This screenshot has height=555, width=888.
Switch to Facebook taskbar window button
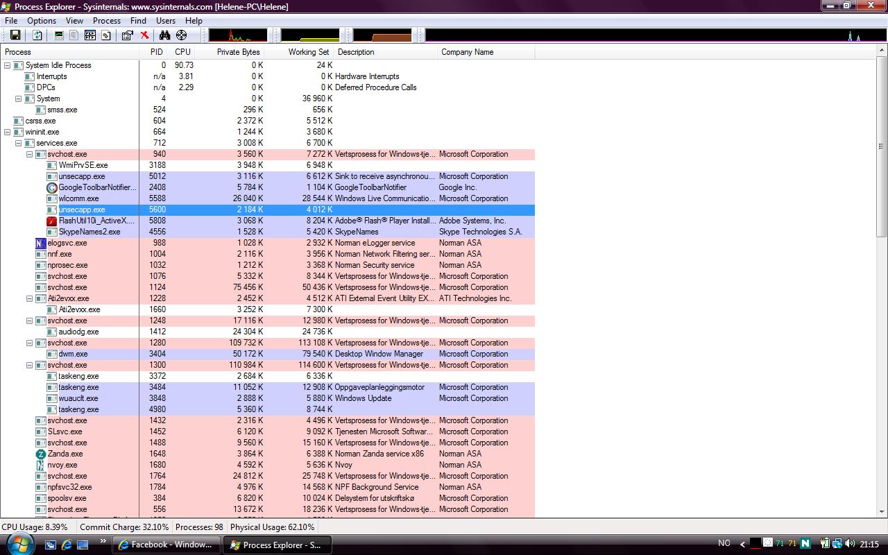click(166, 545)
